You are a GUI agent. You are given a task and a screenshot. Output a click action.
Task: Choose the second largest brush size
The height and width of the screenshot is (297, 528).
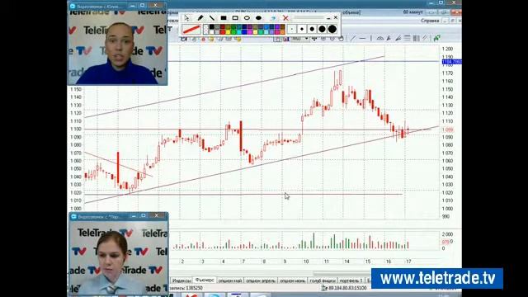(323, 29)
